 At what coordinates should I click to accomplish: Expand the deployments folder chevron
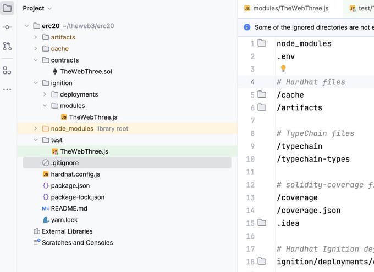(x=45, y=94)
